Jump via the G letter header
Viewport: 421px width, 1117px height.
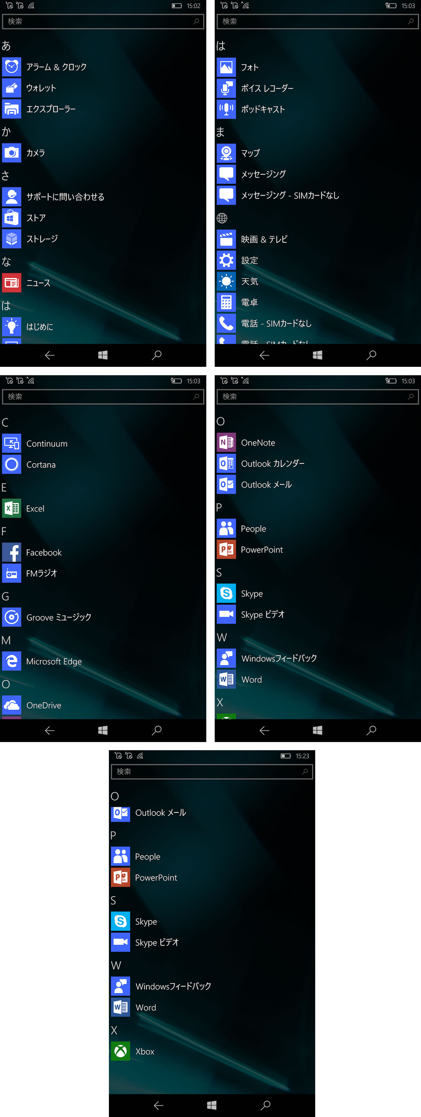tap(5, 596)
